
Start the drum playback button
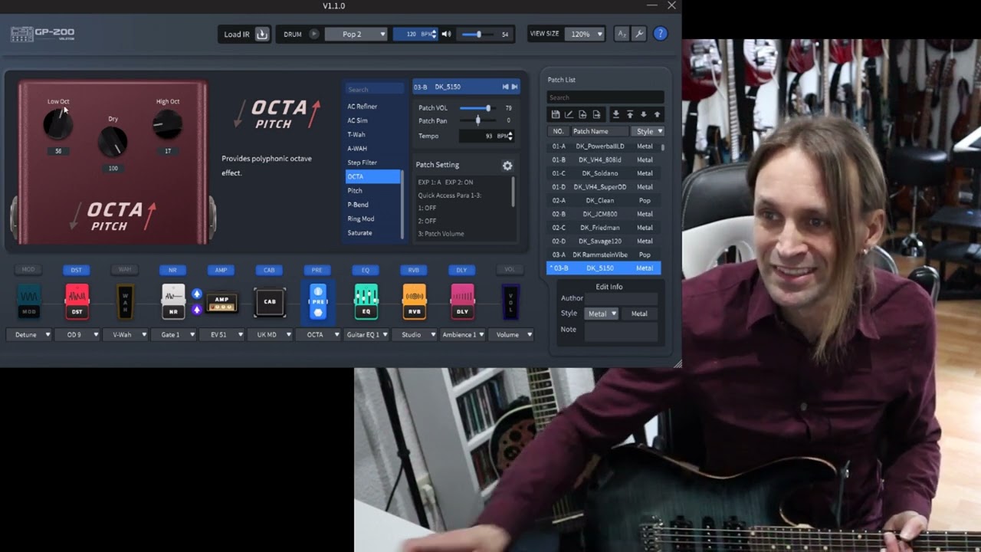coord(313,34)
